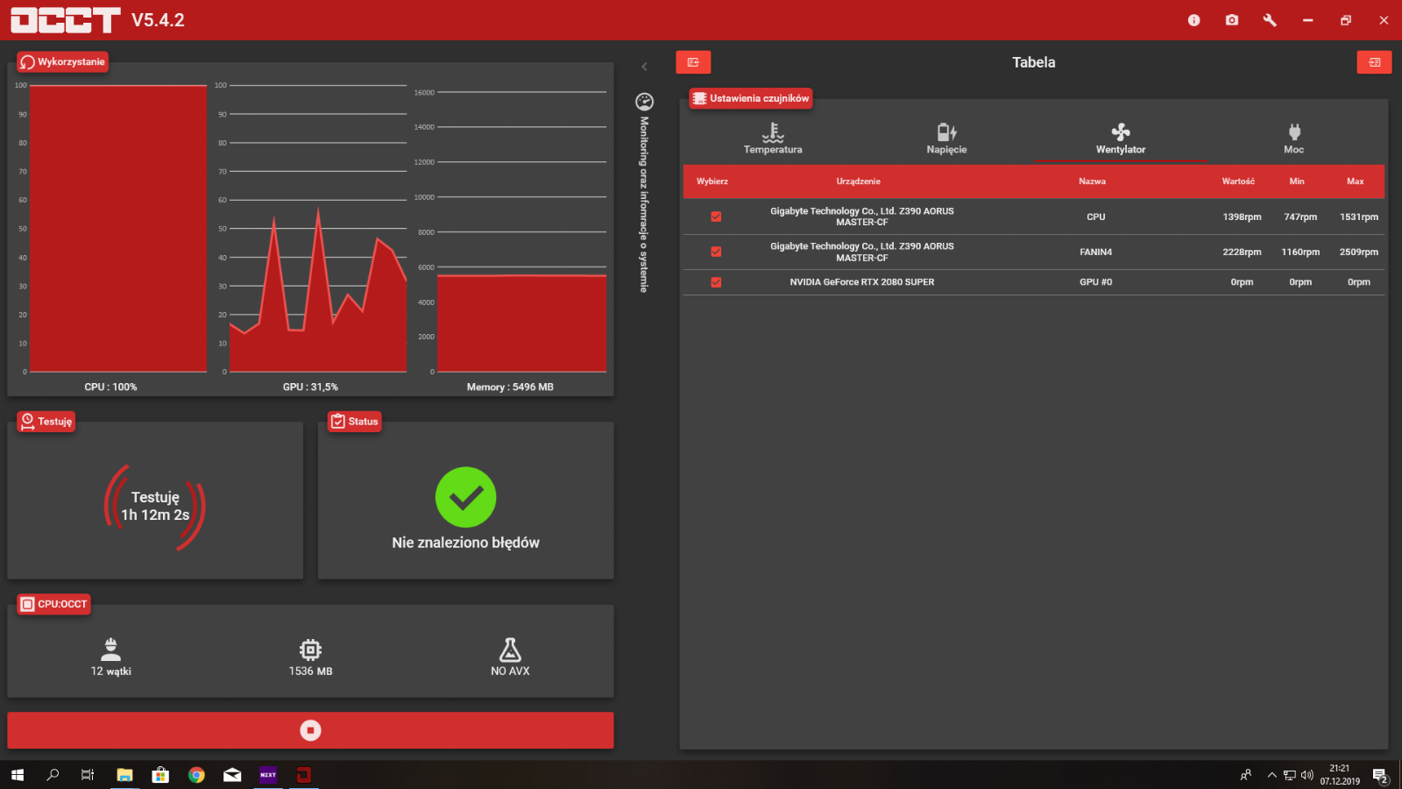Click the 2509rpm FANIN4 max value
1402x789 pixels.
[1359, 252]
